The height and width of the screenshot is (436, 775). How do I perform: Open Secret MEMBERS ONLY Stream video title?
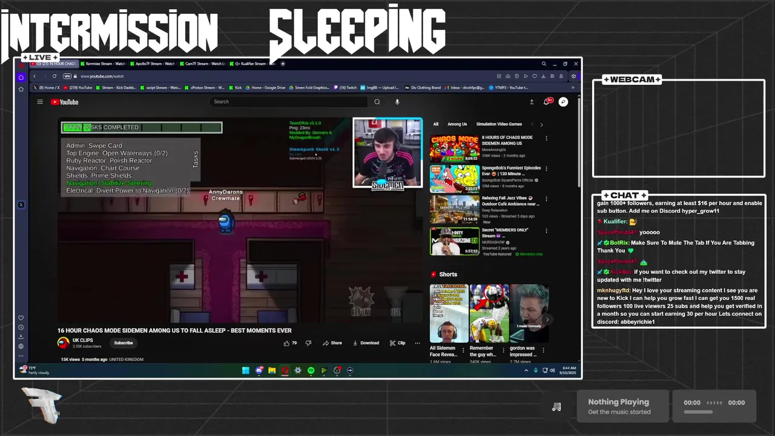(505, 233)
